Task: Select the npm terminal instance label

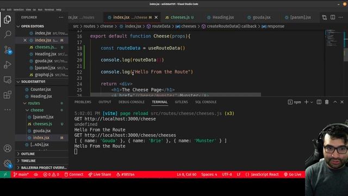Action: coord(295,102)
